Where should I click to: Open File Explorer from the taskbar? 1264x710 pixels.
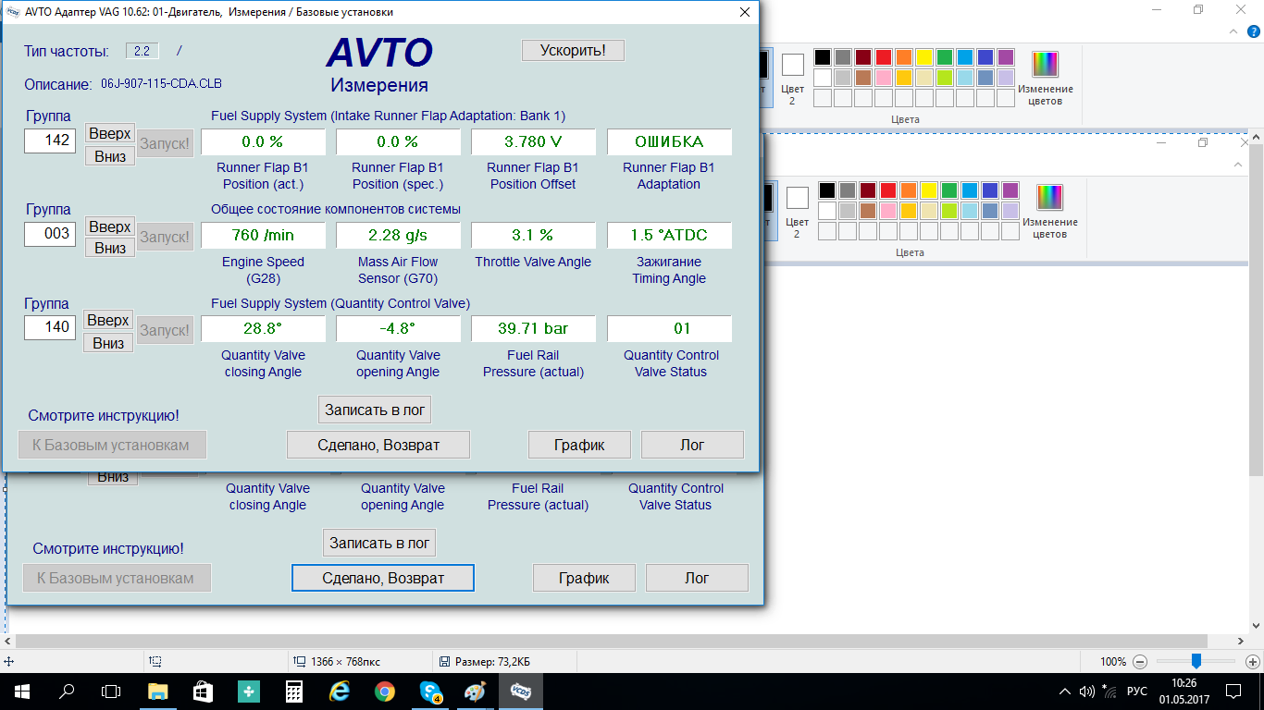click(x=157, y=691)
